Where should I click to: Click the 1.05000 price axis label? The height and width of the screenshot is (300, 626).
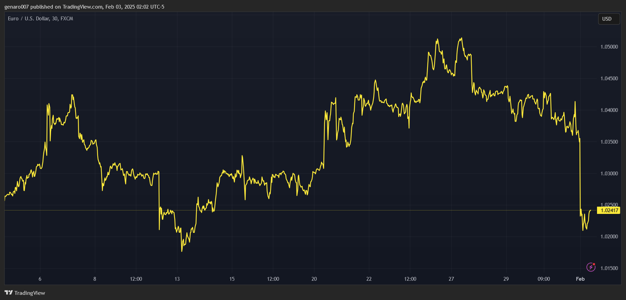point(609,47)
